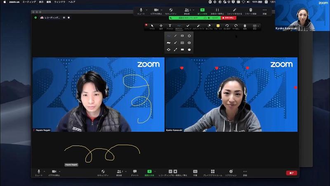Open Breakout Rooms in bottom toolbar
Image resolution: width=330 pixels, height=186 pixels.
pyautogui.click(x=212, y=172)
